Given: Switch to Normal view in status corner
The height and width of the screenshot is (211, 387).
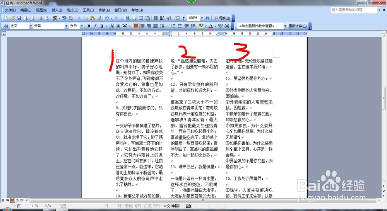Looking at the screenshot, I should tap(3, 201).
